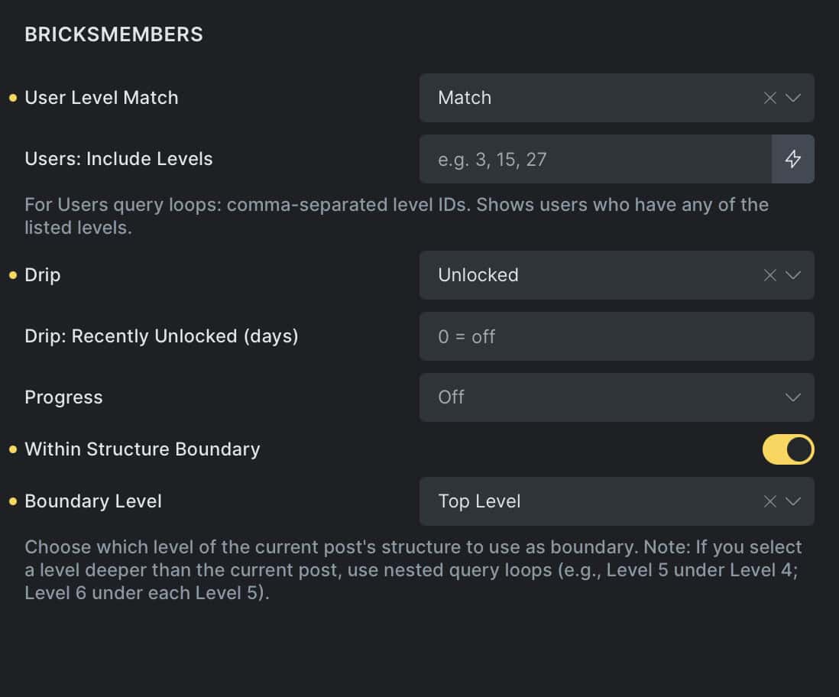Click the modified dot beside Boundary Level
The width and height of the screenshot is (839, 697).
[x=12, y=501]
